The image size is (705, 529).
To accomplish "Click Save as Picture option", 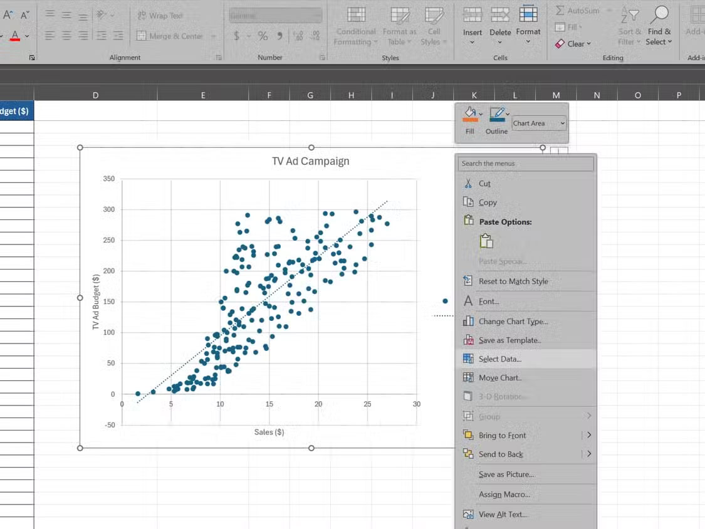I will click(506, 474).
